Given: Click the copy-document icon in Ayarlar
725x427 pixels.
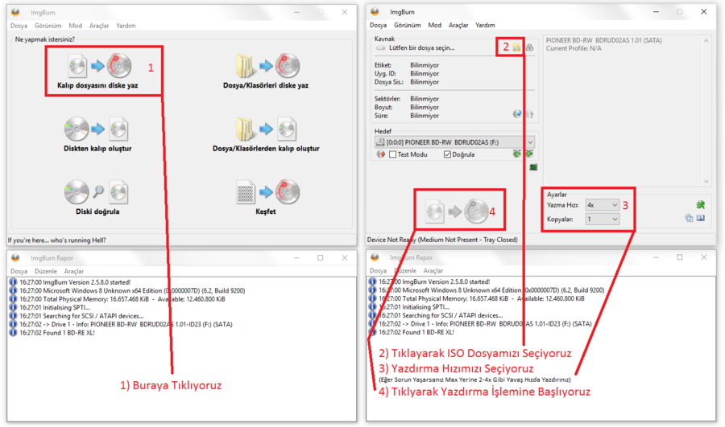Looking at the screenshot, I should coord(689,219).
